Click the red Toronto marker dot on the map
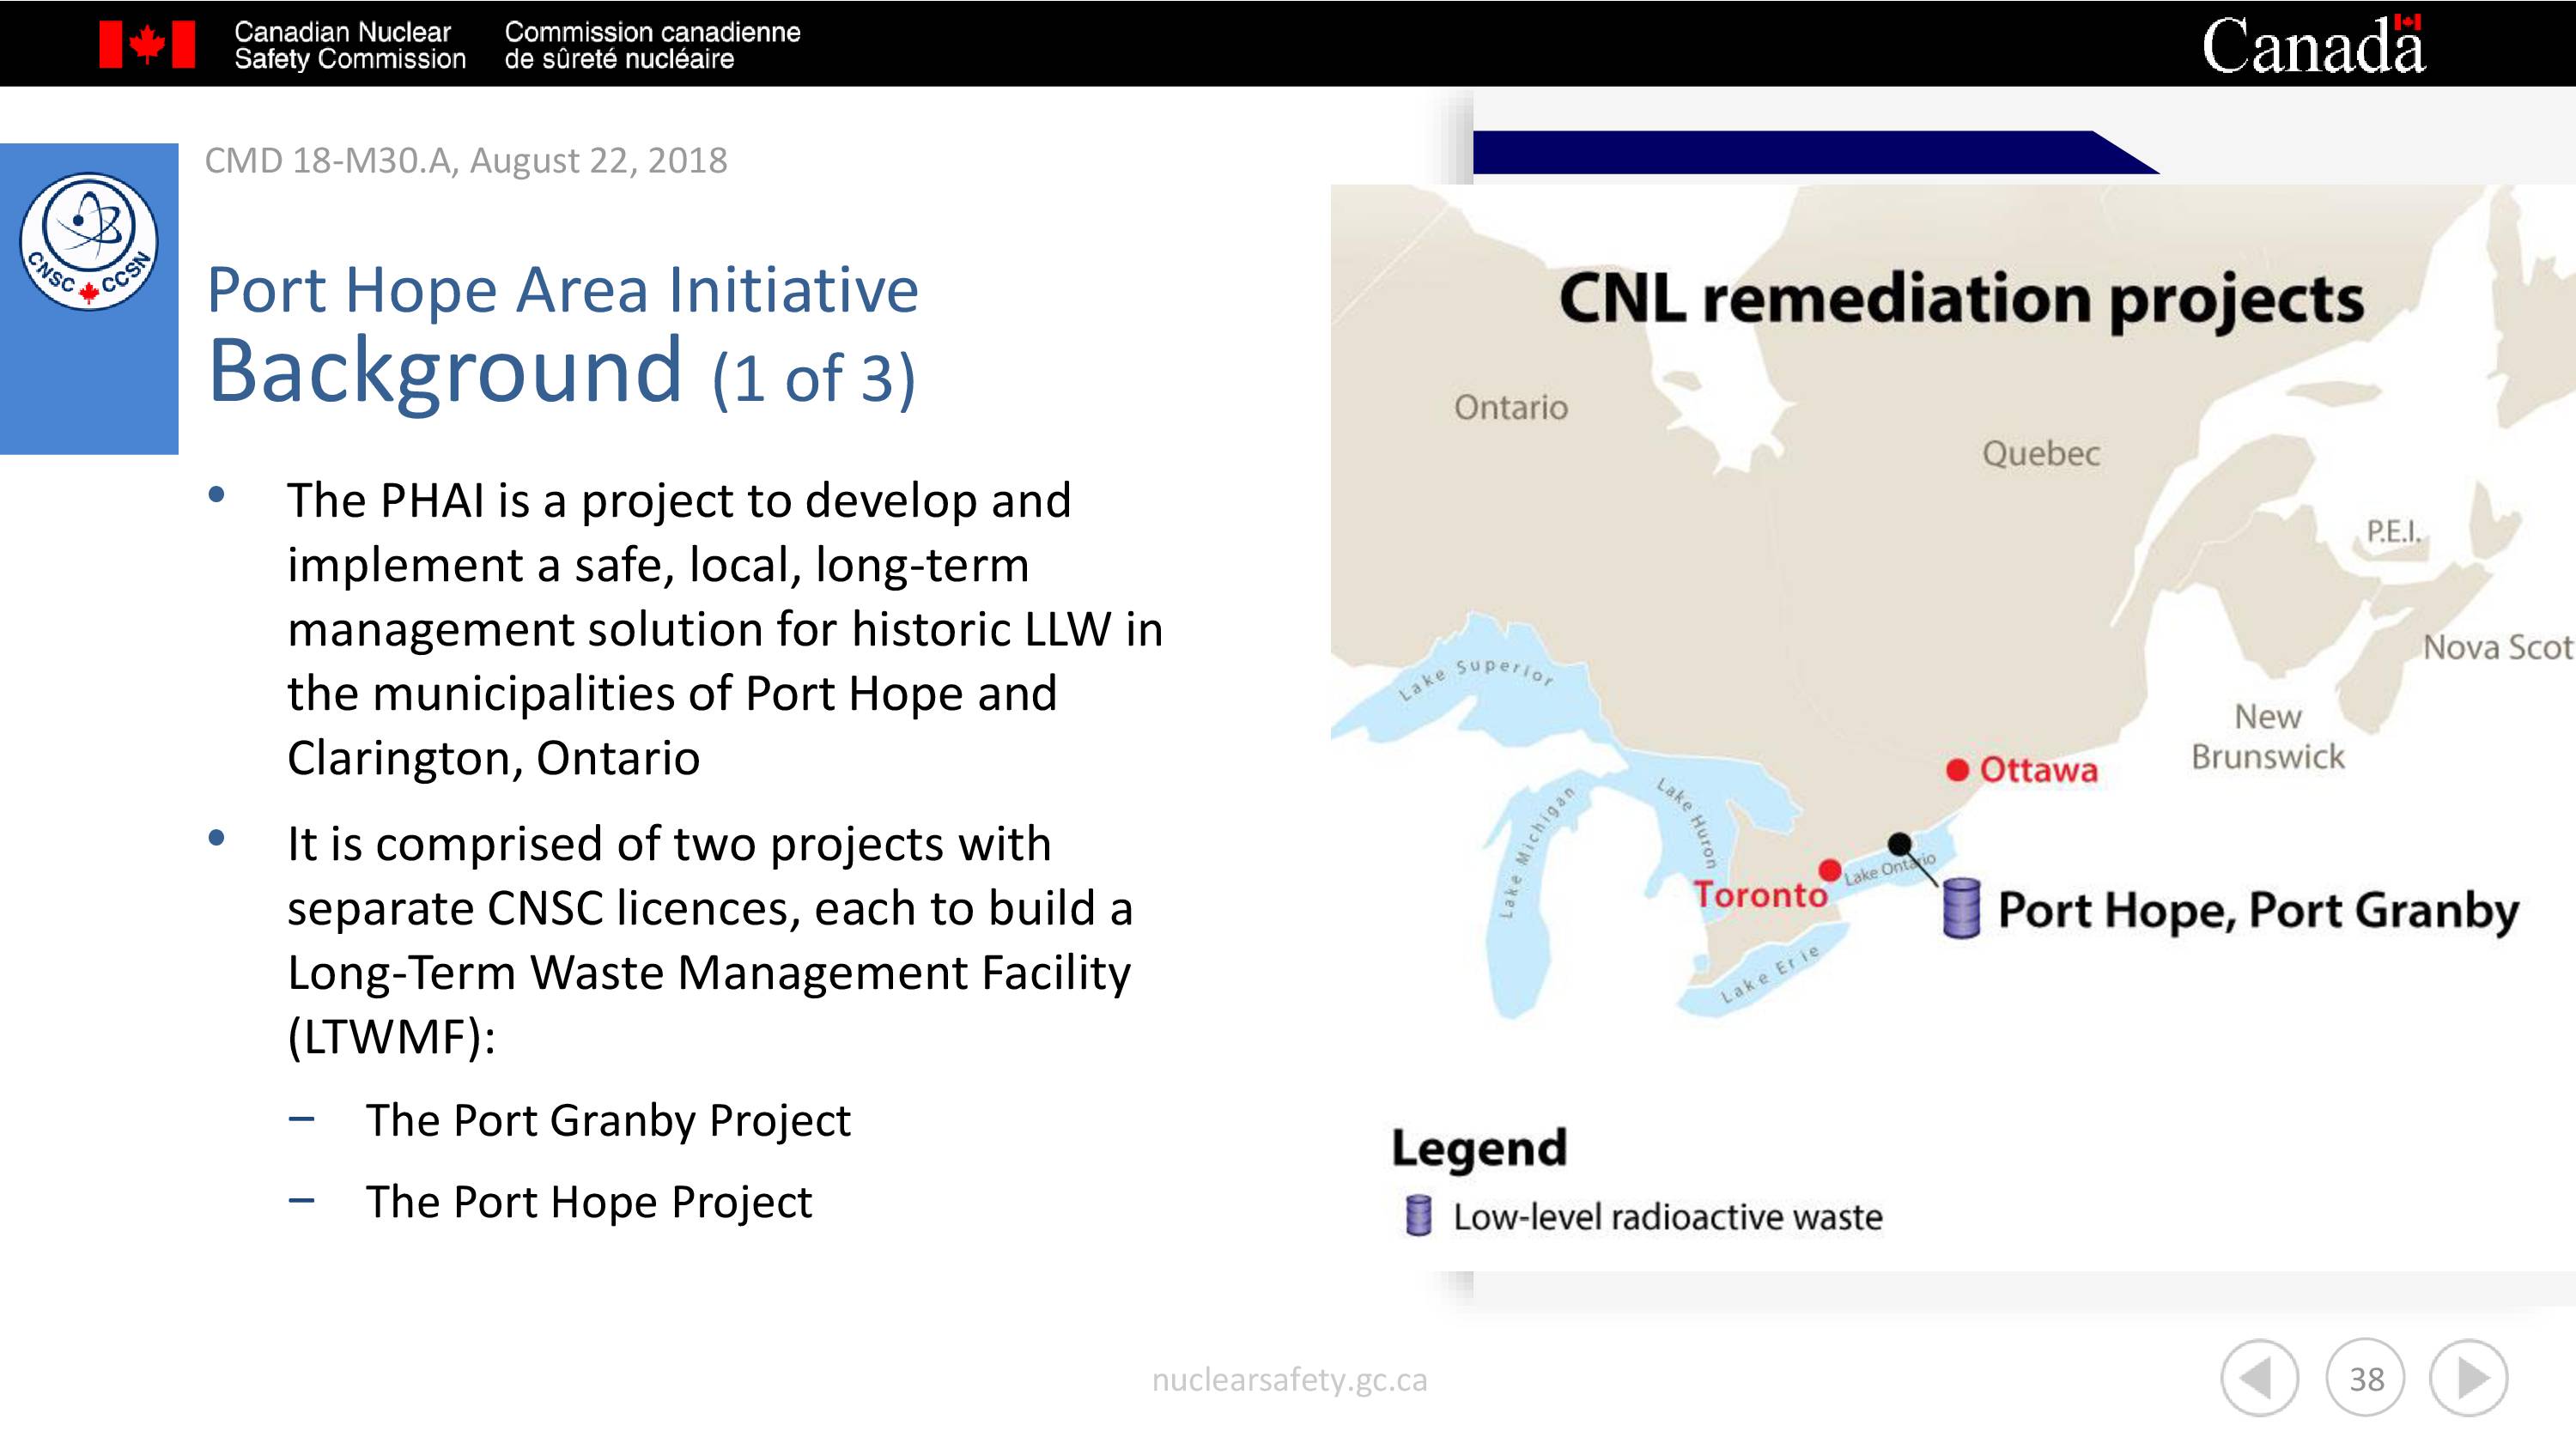 pyautogui.click(x=1830, y=870)
